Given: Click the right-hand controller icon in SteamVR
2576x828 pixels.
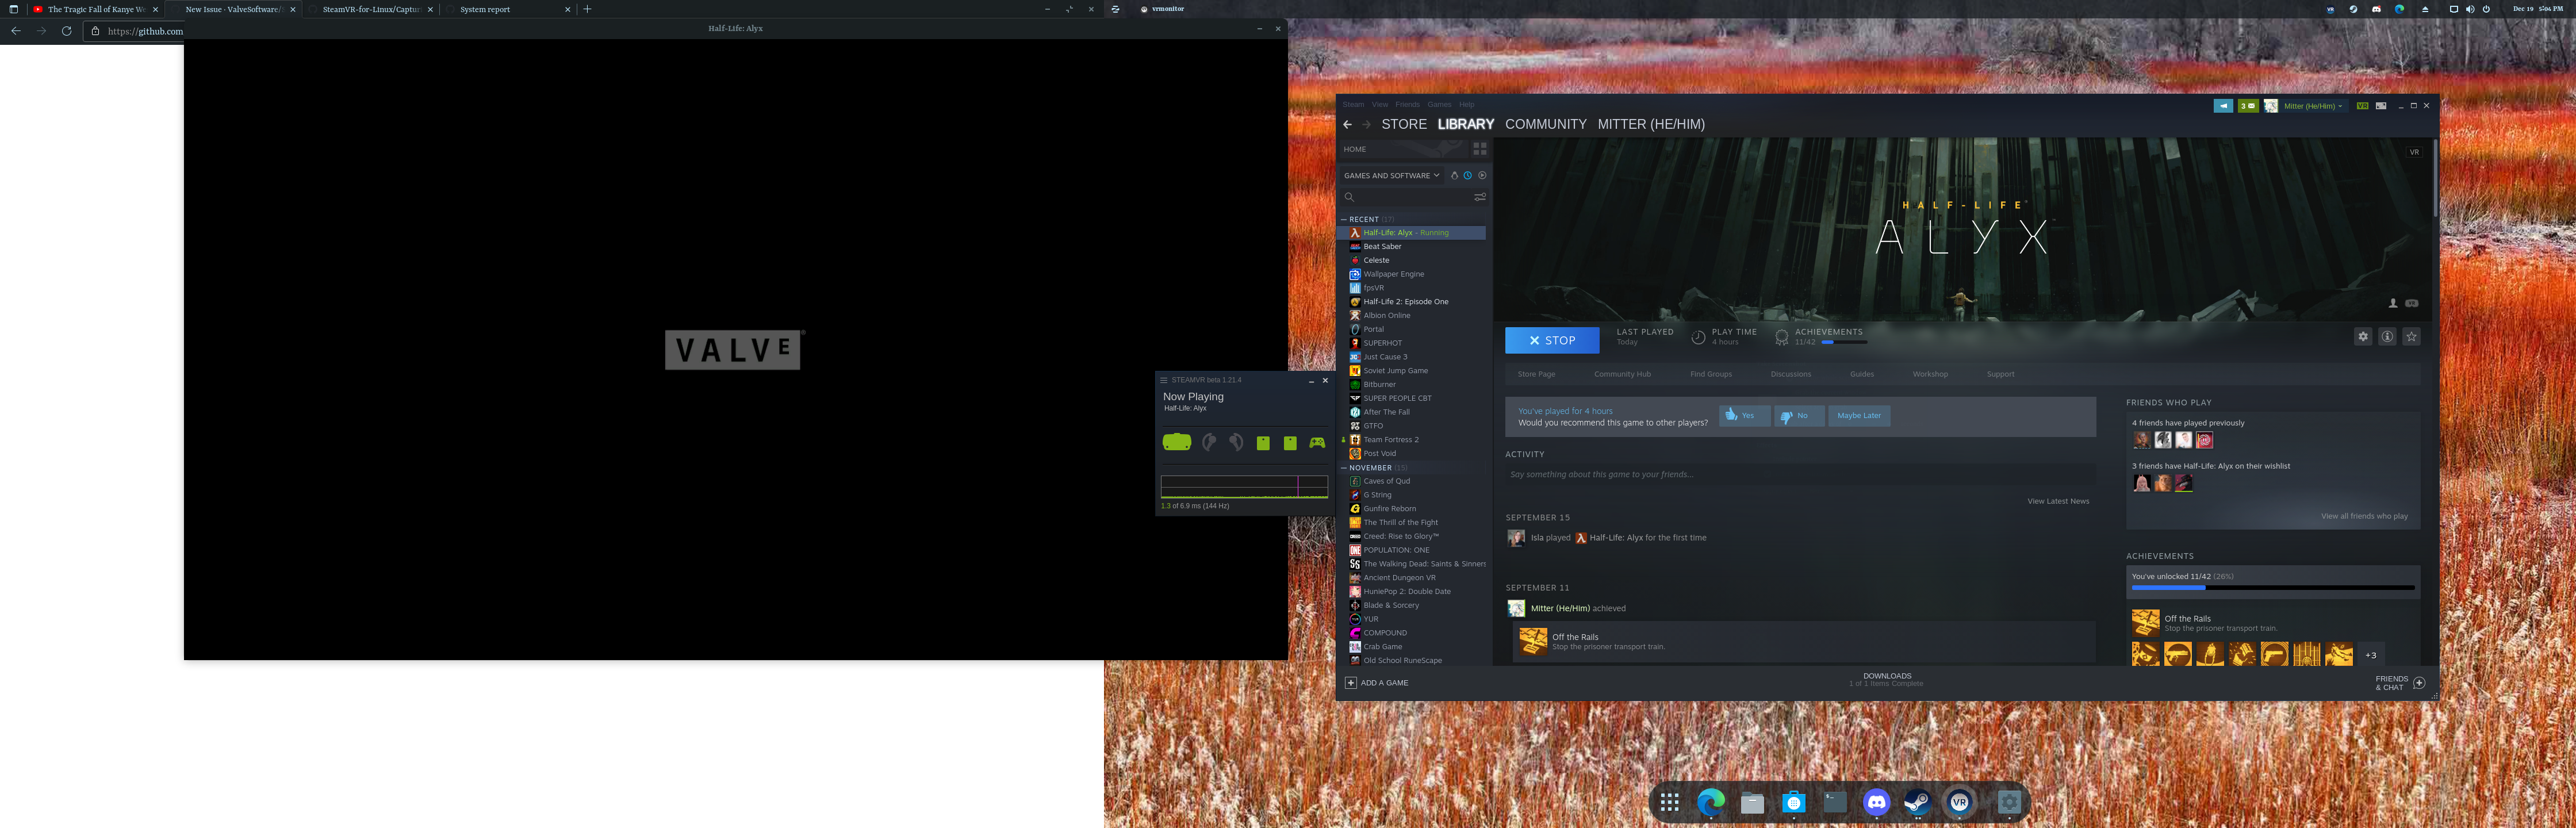Looking at the screenshot, I should click(x=1237, y=442).
